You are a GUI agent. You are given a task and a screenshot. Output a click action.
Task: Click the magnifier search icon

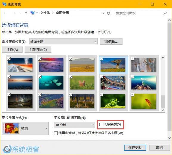165,13
